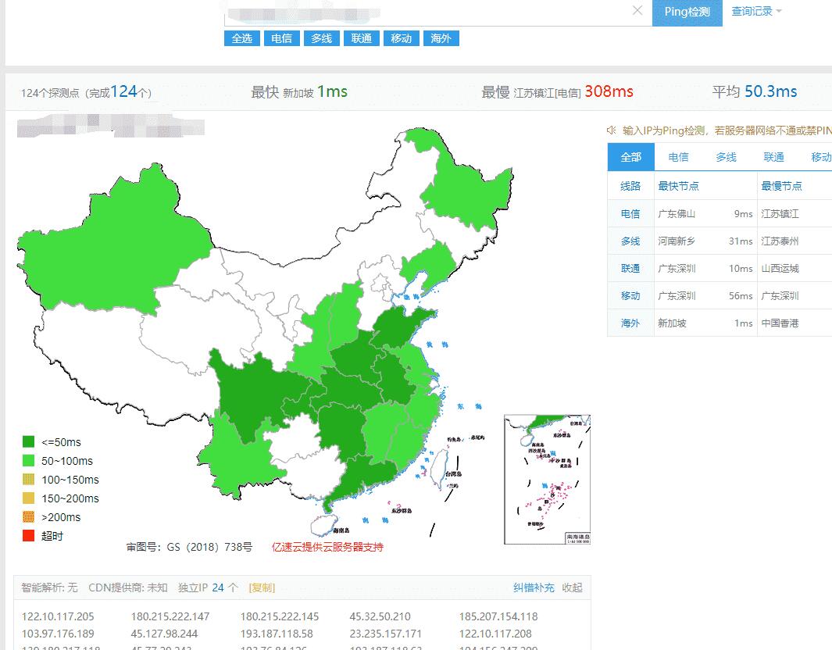Toggle the 联通 filter under the search box
832x650 pixels.
click(361, 38)
